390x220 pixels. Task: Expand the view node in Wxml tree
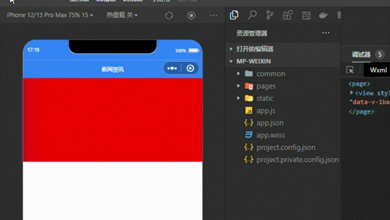click(352, 93)
